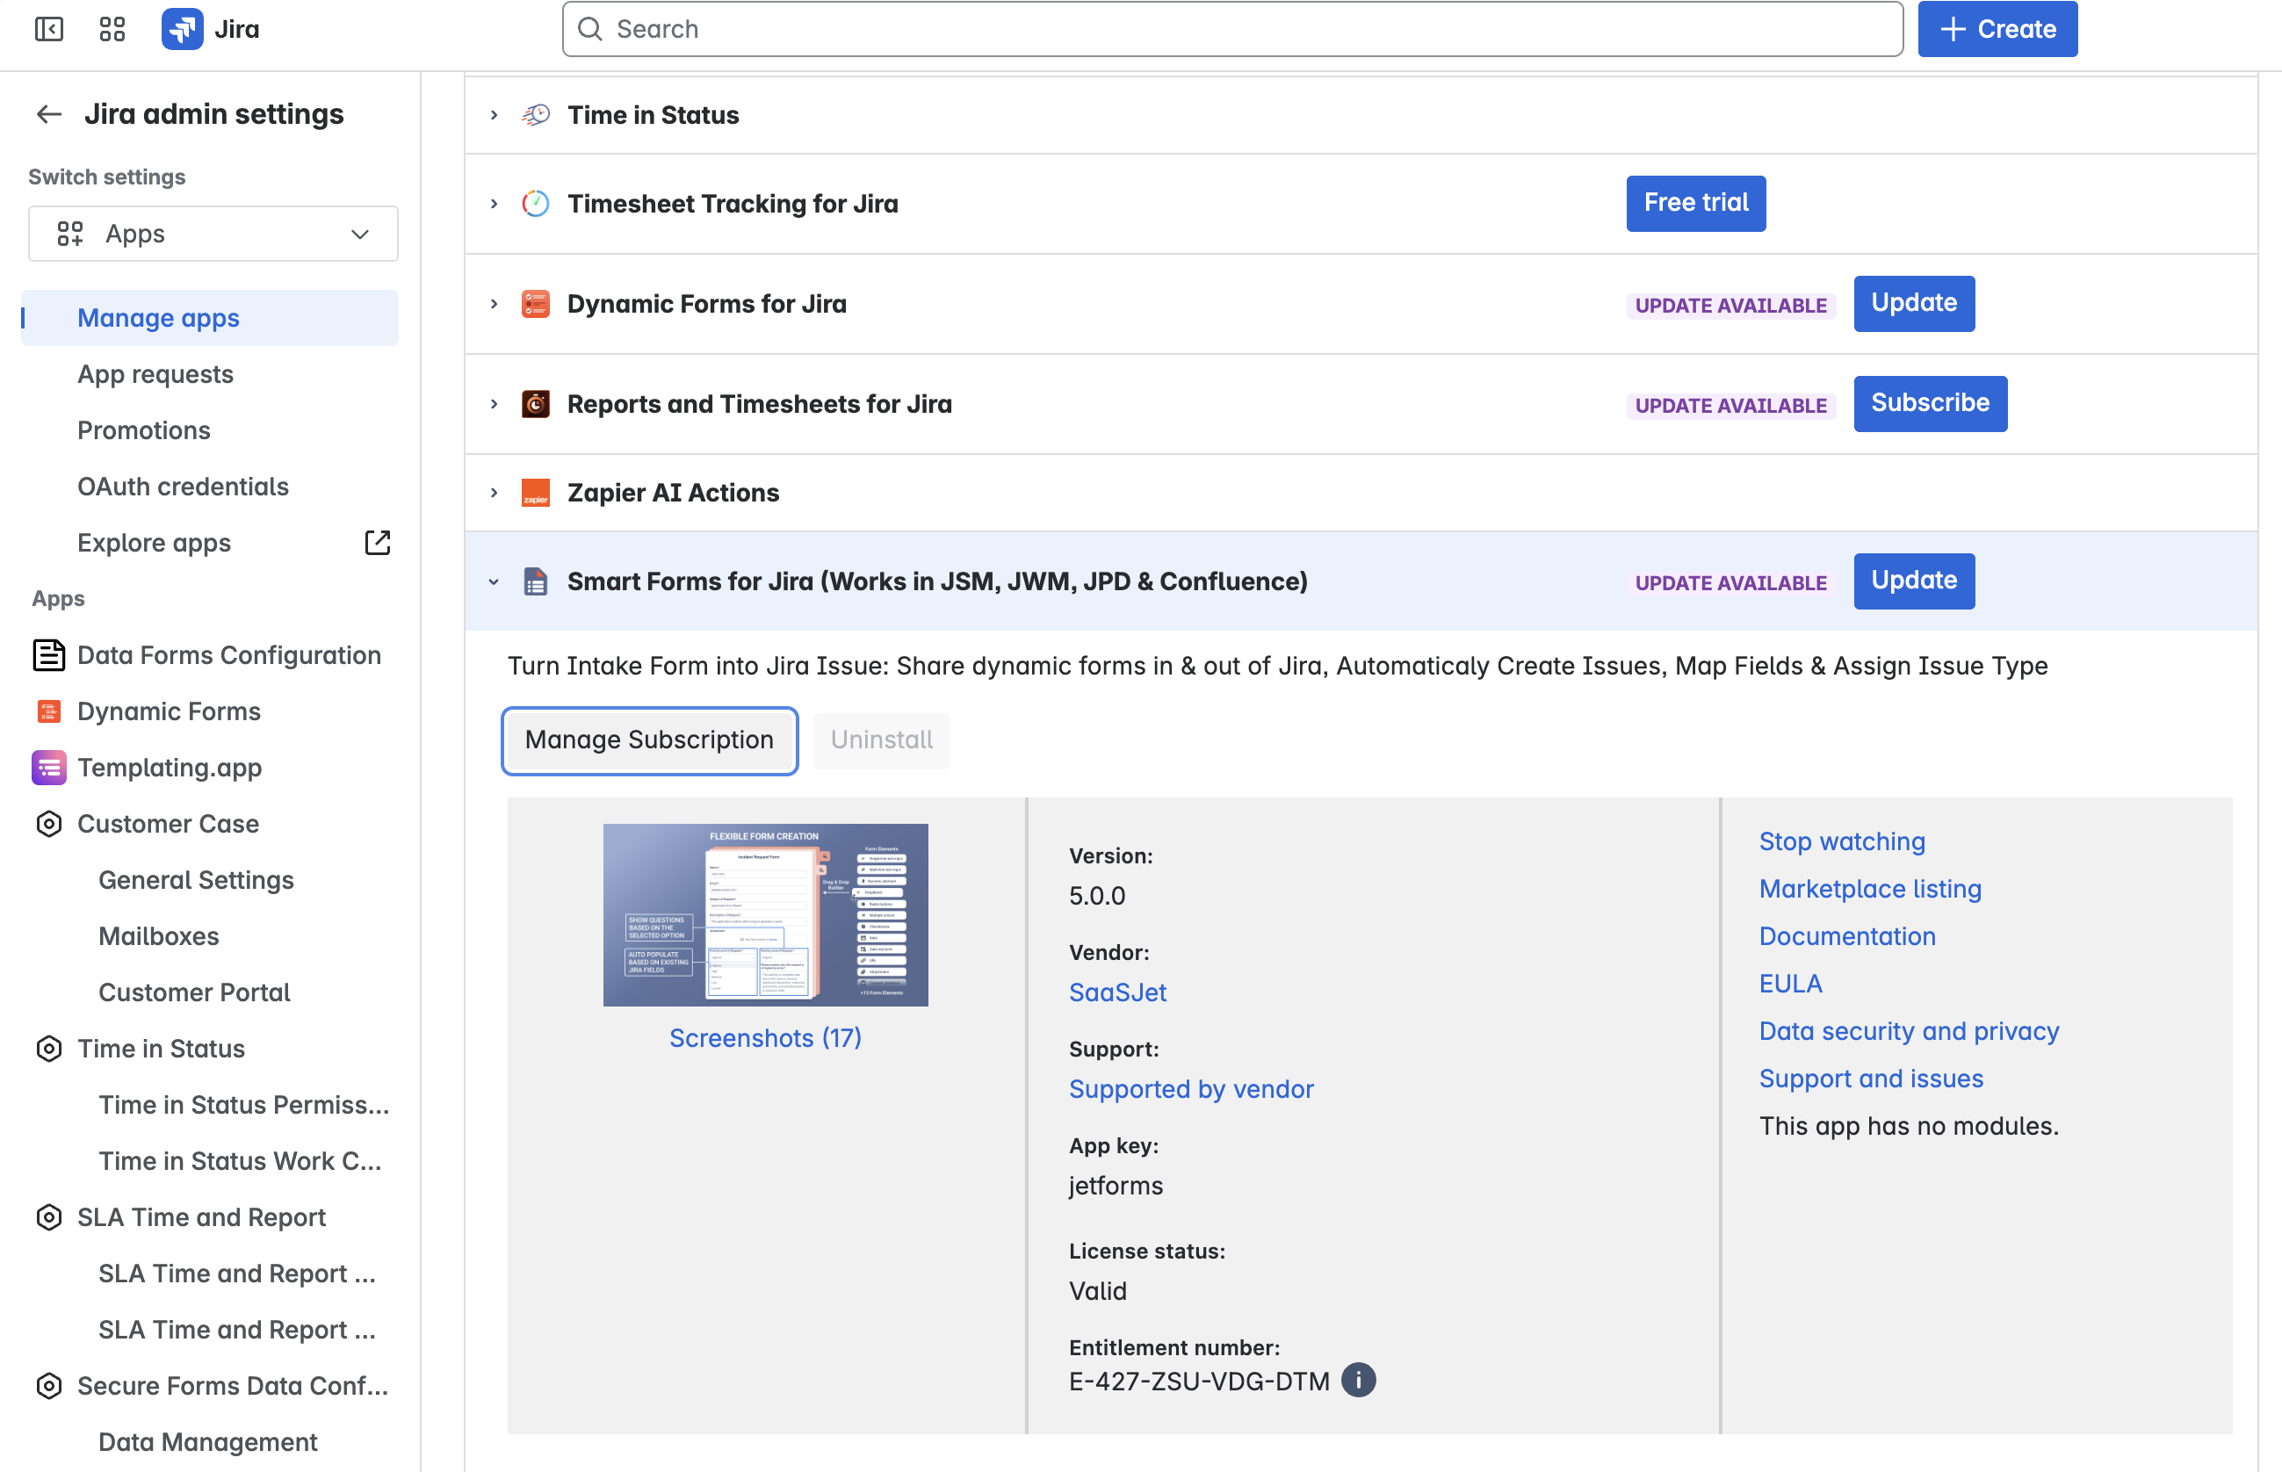This screenshot has height=1472, width=2282.
Task: Open the Marketplace listing link
Action: click(x=1869, y=889)
